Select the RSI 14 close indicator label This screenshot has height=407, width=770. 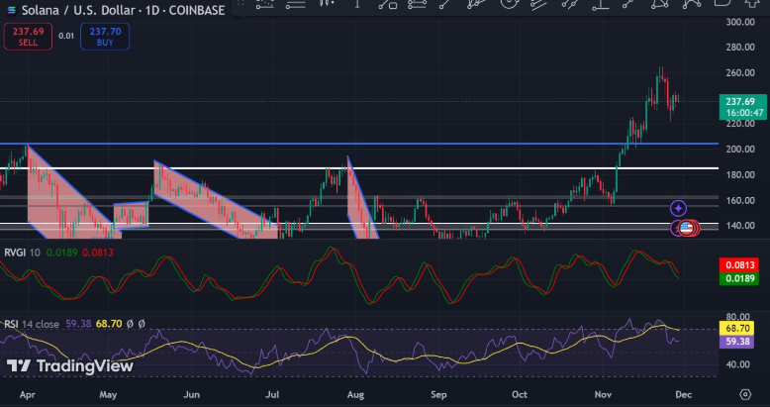32,324
